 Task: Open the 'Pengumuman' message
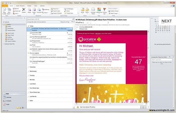click(x=50, y=42)
